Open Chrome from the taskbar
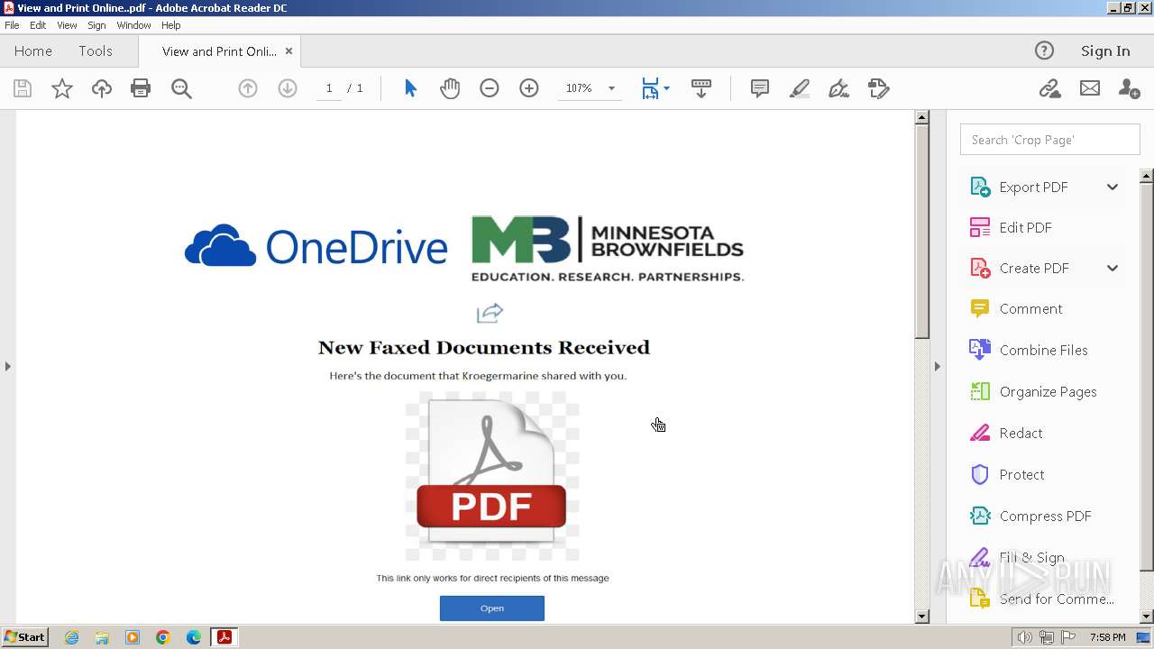Image resolution: width=1154 pixels, height=649 pixels. click(163, 637)
